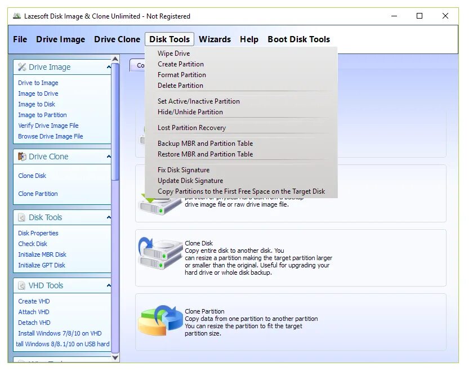Maximize the Lazesoft window
This screenshot has width=473, height=371.
420,16
